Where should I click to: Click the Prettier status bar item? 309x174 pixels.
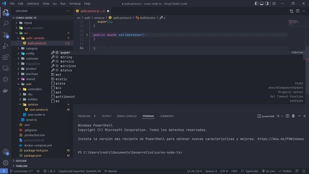(x=285, y=171)
